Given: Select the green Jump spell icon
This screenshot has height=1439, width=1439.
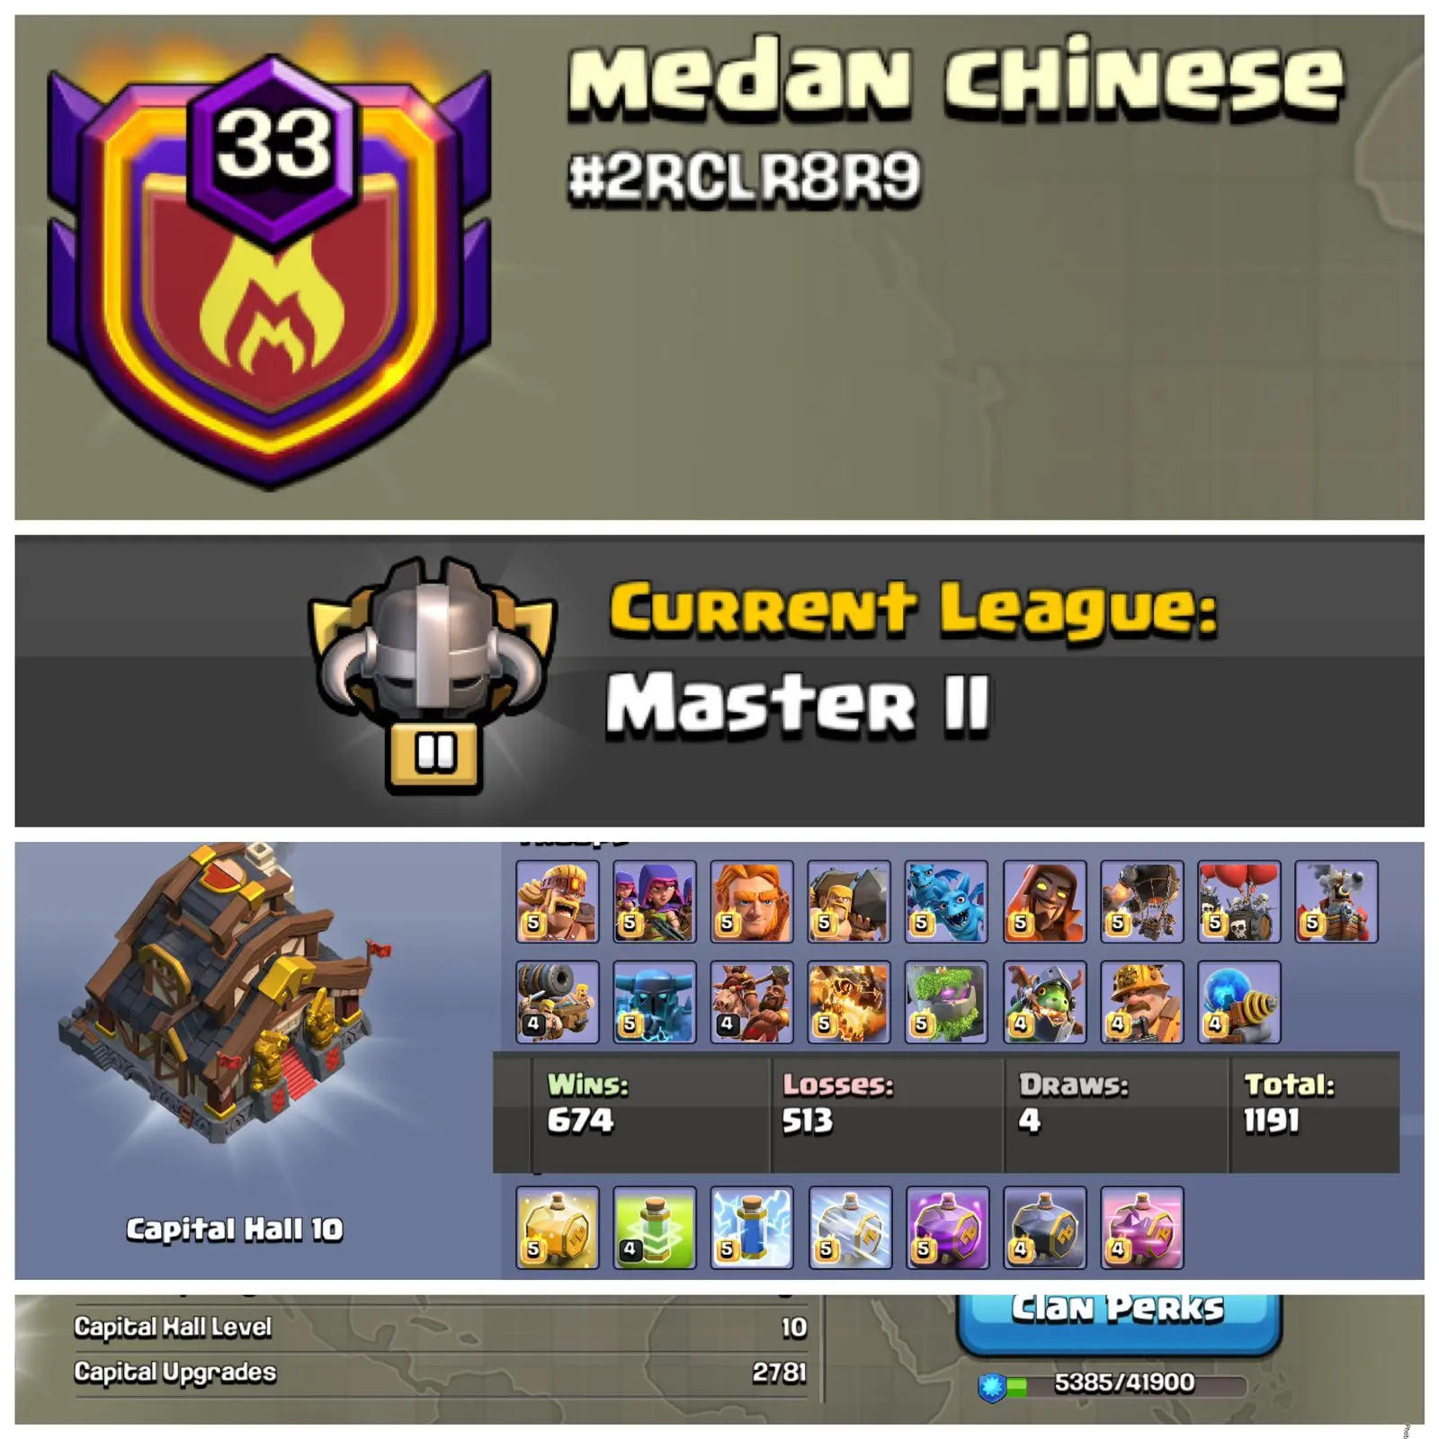Looking at the screenshot, I should coord(655,1228).
